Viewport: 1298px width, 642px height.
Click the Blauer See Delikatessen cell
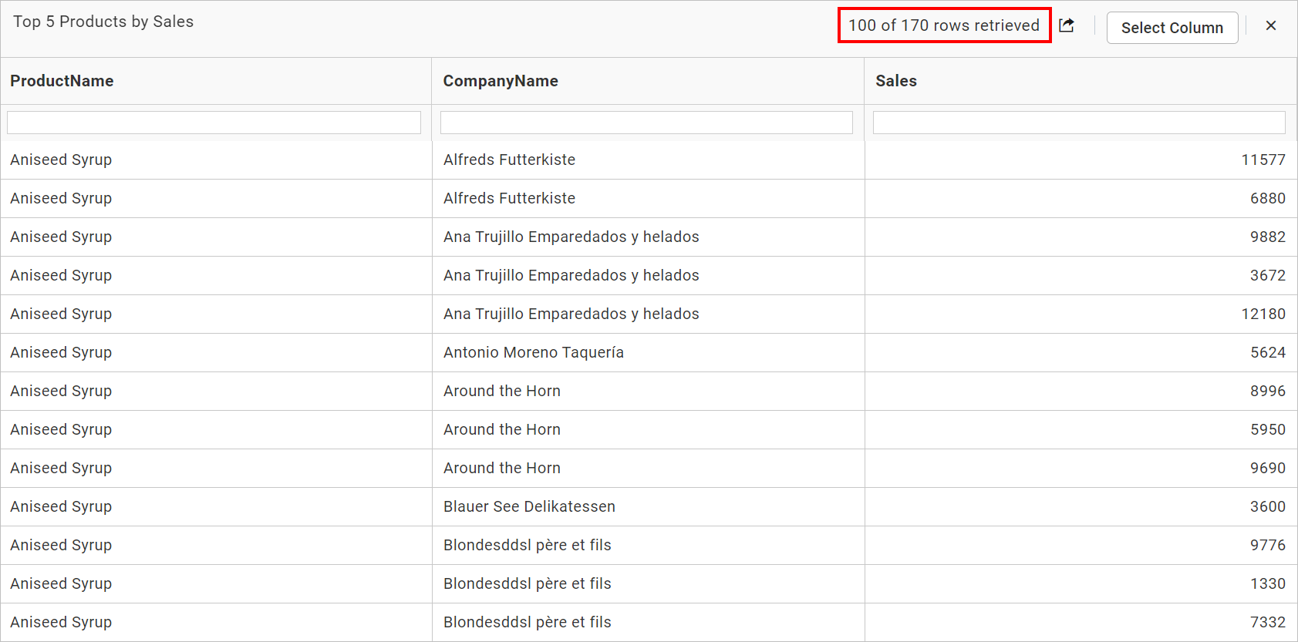click(x=529, y=506)
